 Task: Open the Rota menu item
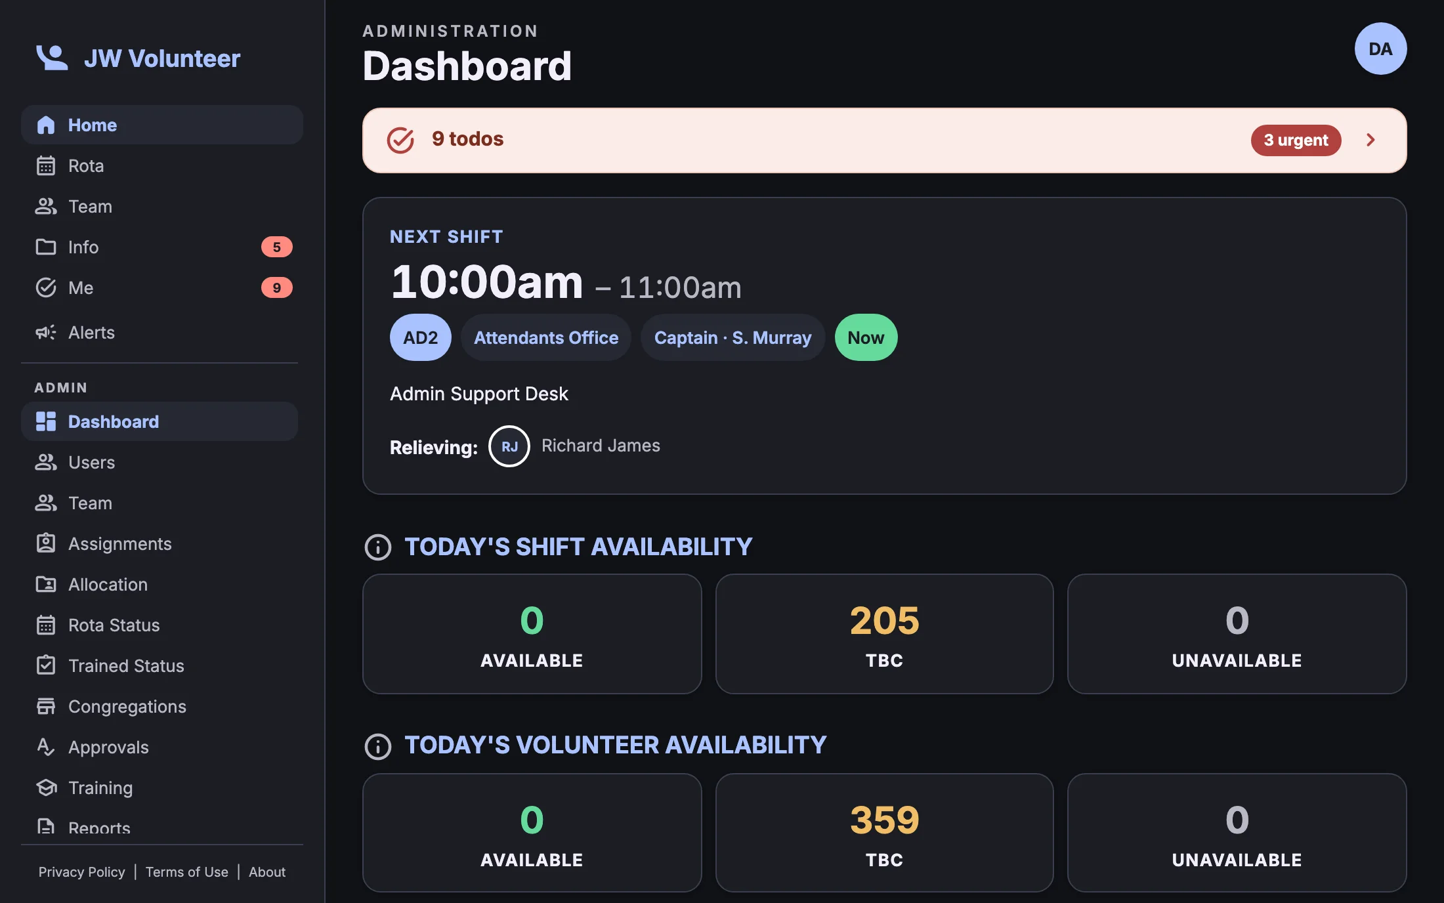[x=162, y=165]
